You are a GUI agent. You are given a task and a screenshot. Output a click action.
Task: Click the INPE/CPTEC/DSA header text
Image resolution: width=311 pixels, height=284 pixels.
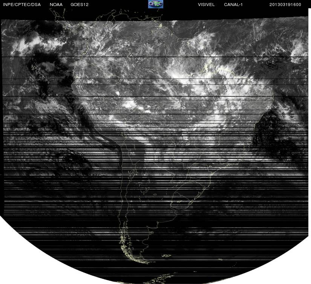pos(22,5)
